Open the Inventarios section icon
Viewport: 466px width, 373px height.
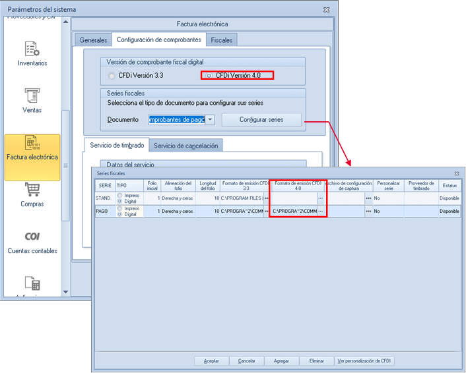32,49
